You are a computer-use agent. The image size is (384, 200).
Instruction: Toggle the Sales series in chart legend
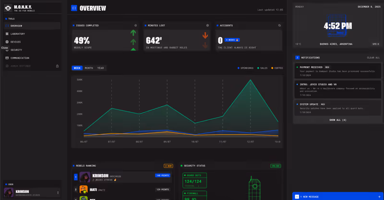click(262, 68)
